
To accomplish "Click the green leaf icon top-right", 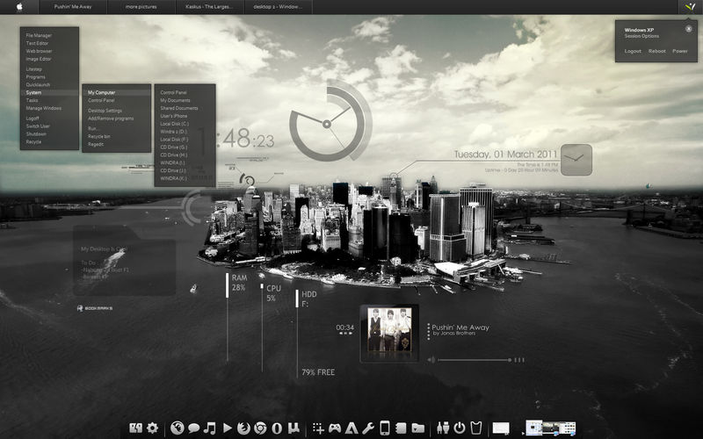I will (x=690, y=7).
